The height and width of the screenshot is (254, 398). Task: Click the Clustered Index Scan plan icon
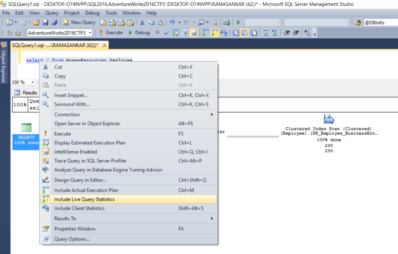click(328, 119)
